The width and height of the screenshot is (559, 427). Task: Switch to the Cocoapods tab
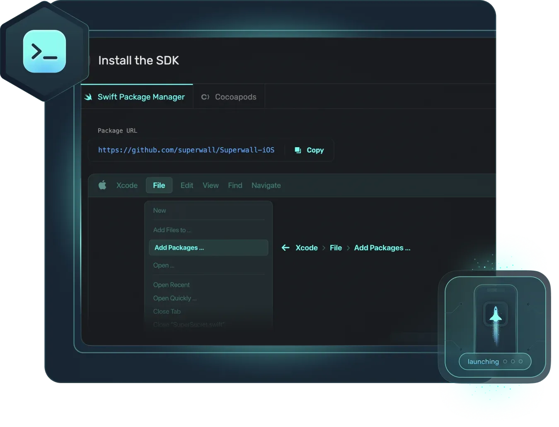(x=235, y=97)
